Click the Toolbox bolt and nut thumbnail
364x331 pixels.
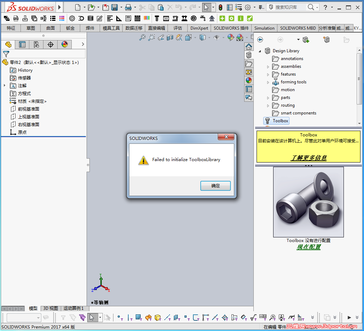(309, 202)
